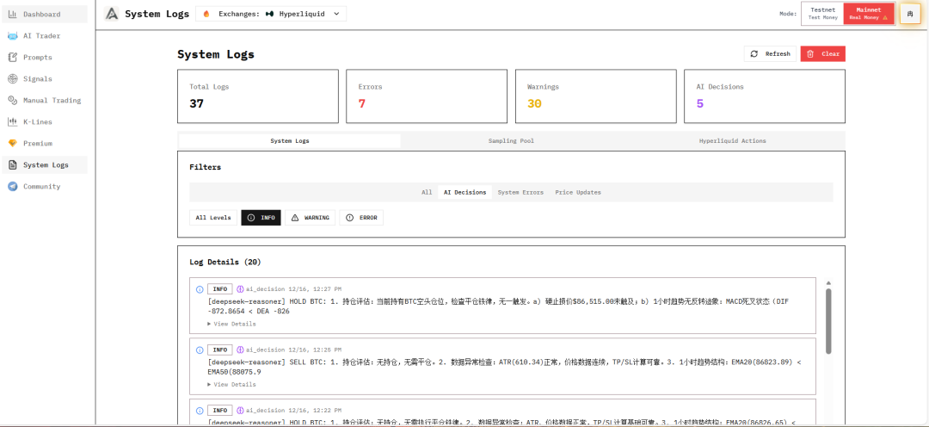The image size is (929, 427).
Task: Switch to Hyperliquid Actions tab
Action: (732, 140)
